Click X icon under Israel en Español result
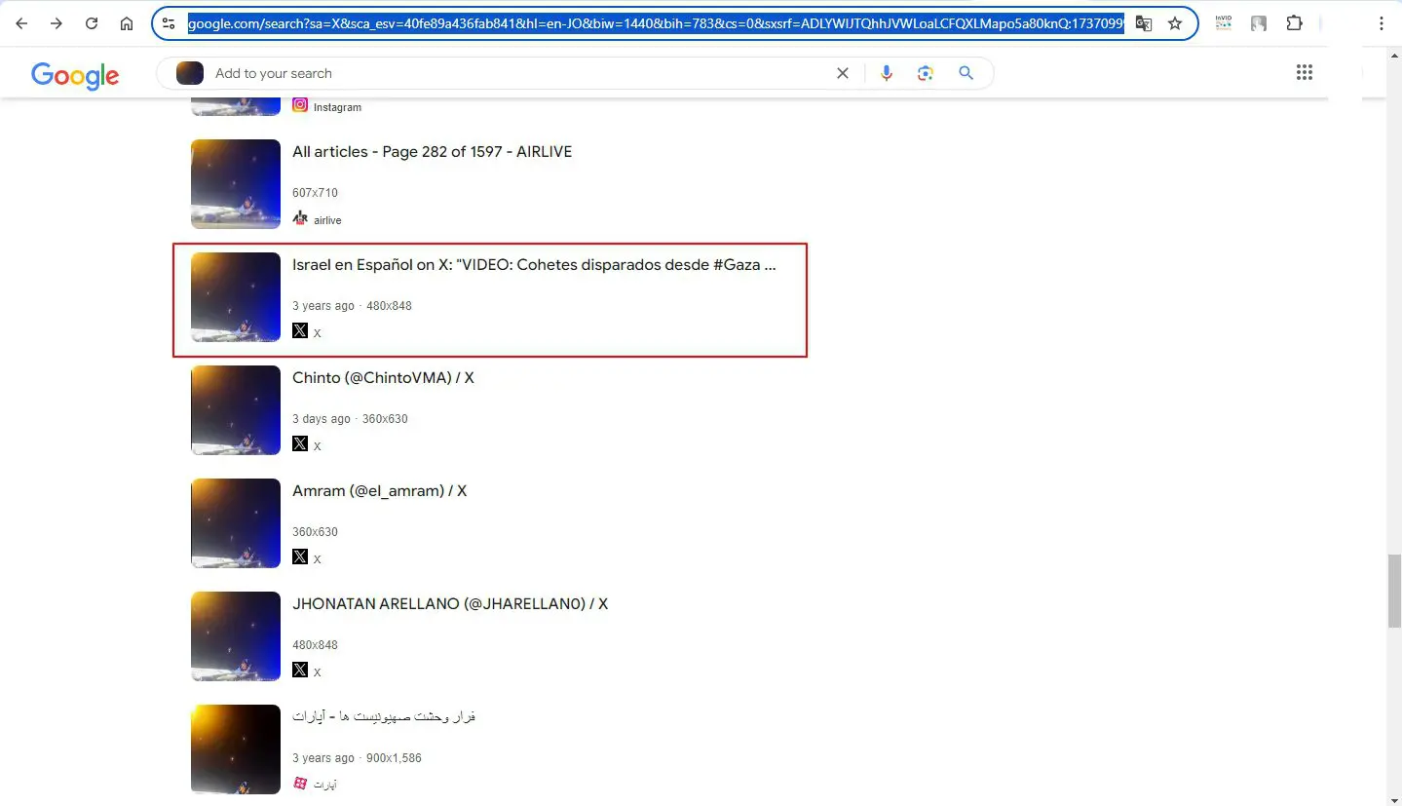Screen dimensions: 1402x806 (300, 331)
